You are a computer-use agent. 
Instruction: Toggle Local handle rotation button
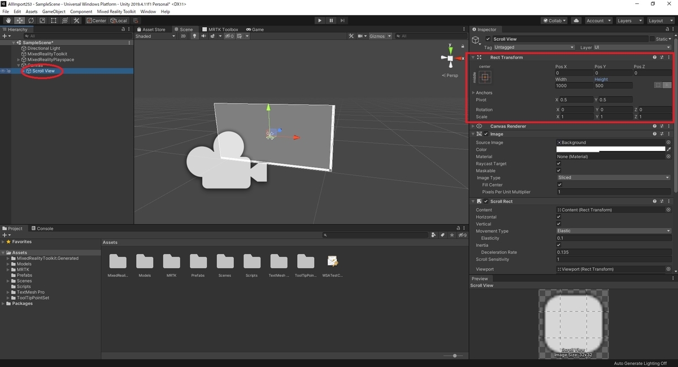click(119, 21)
